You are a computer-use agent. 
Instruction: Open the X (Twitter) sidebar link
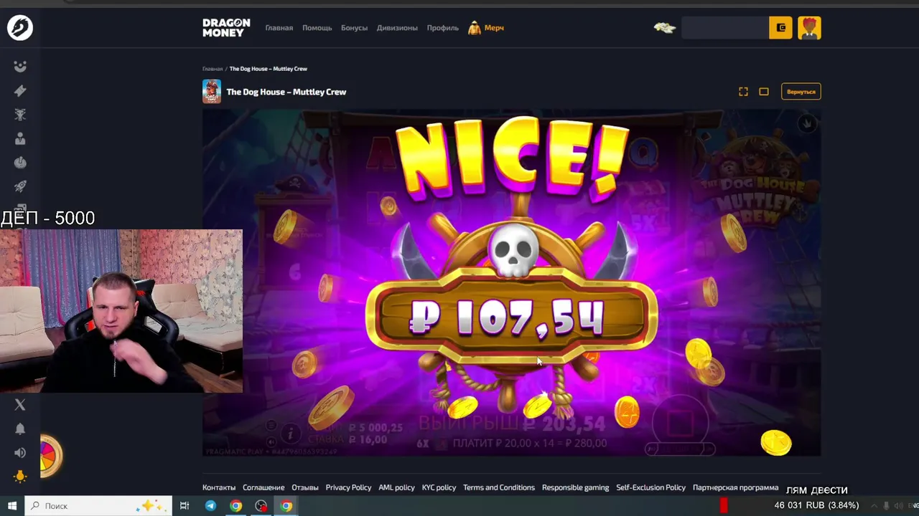[x=20, y=405]
